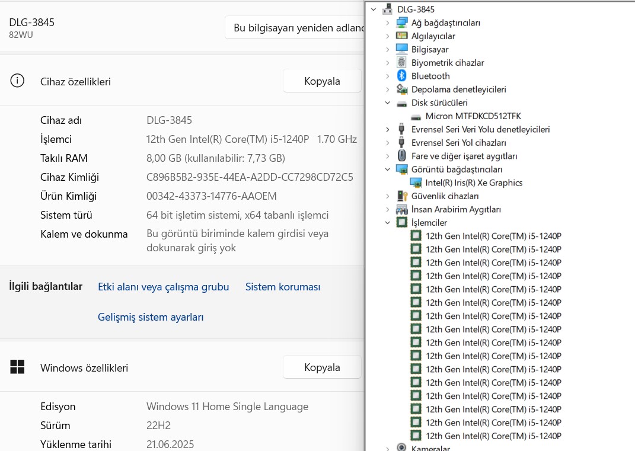Click the Depolama denetleyicileri icon
This screenshot has width=635, height=451.
pyautogui.click(x=402, y=89)
